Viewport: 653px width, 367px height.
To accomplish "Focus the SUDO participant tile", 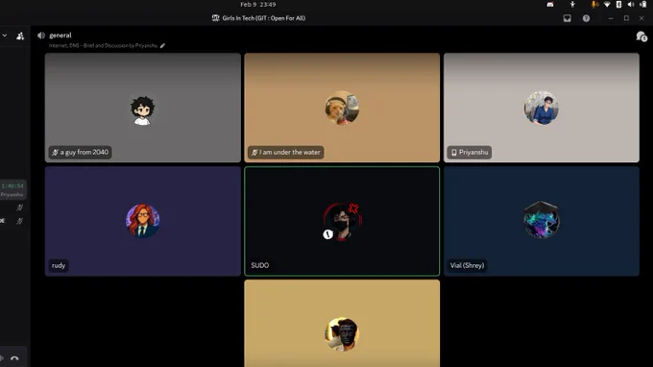I will pyautogui.click(x=342, y=221).
